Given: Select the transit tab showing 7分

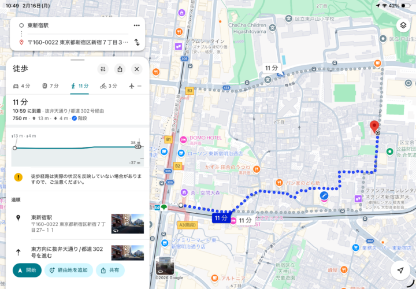Looking at the screenshot, I should 50,86.
